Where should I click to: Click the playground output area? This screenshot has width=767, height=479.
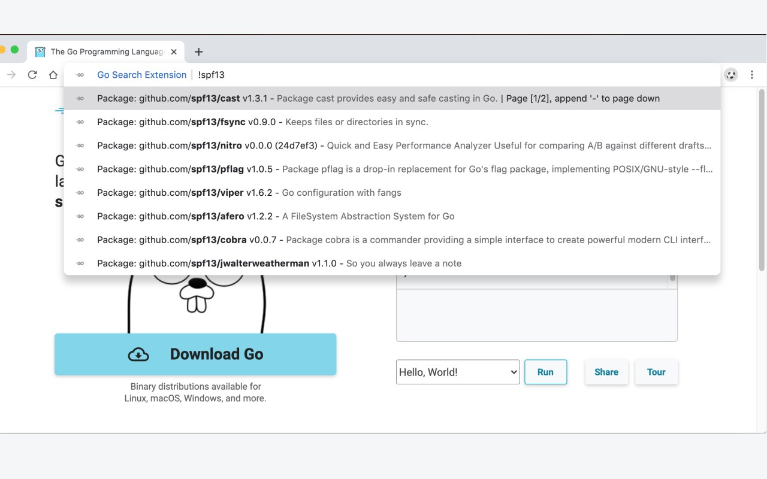[537, 315]
